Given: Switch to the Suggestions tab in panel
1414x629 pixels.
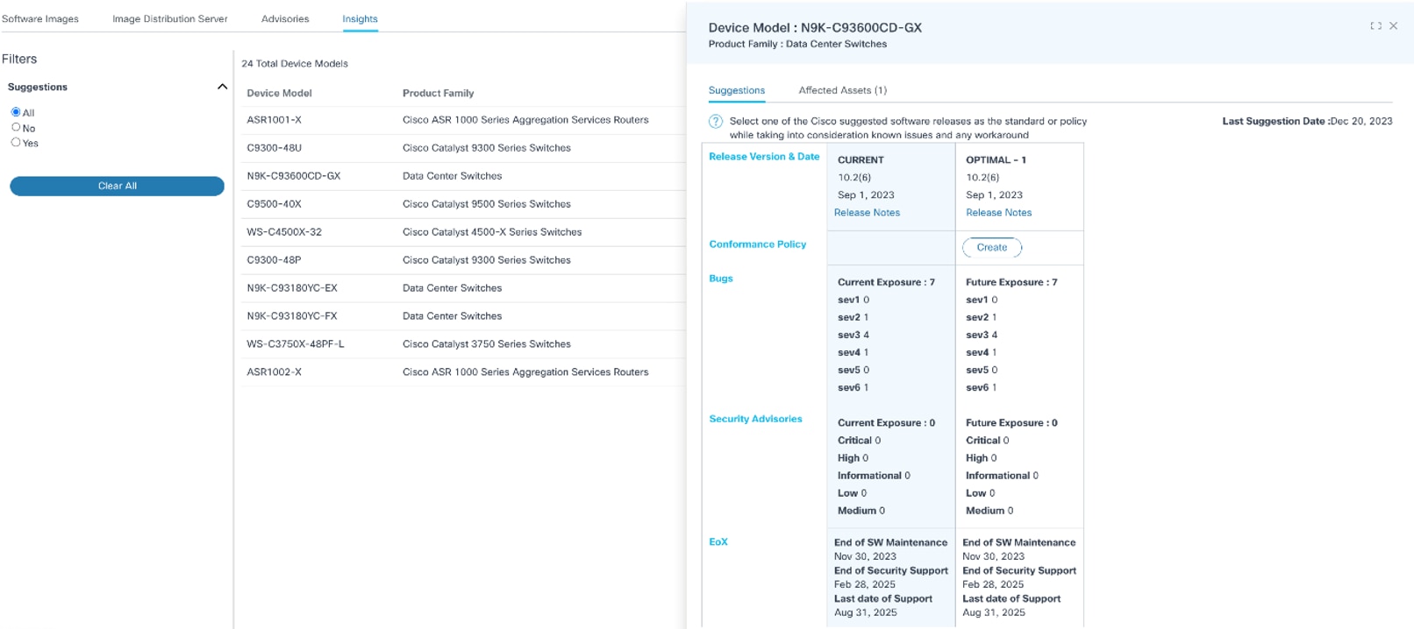Looking at the screenshot, I should (737, 90).
